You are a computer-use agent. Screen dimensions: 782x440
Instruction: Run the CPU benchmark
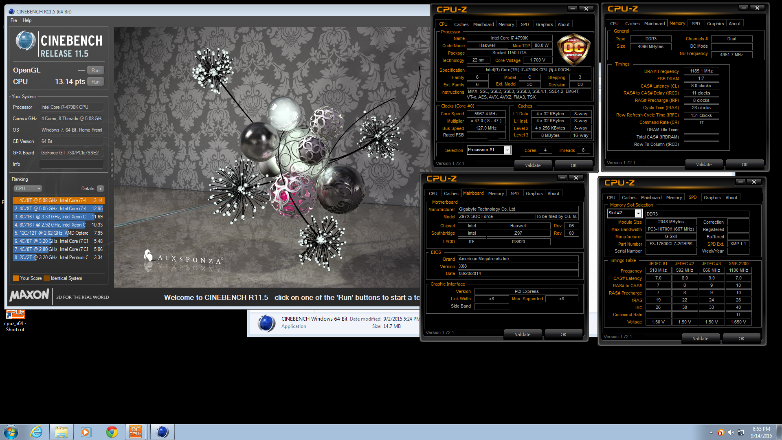pos(96,82)
